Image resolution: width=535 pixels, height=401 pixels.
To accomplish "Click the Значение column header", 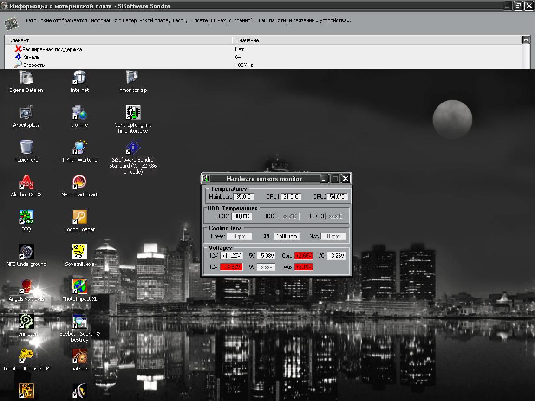I will pyautogui.click(x=377, y=40).
